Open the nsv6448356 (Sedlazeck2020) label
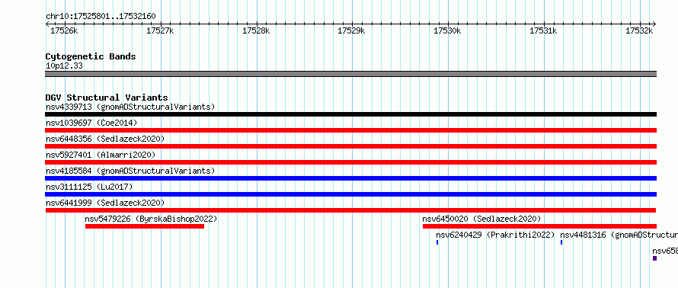 [x=105, y=139]
